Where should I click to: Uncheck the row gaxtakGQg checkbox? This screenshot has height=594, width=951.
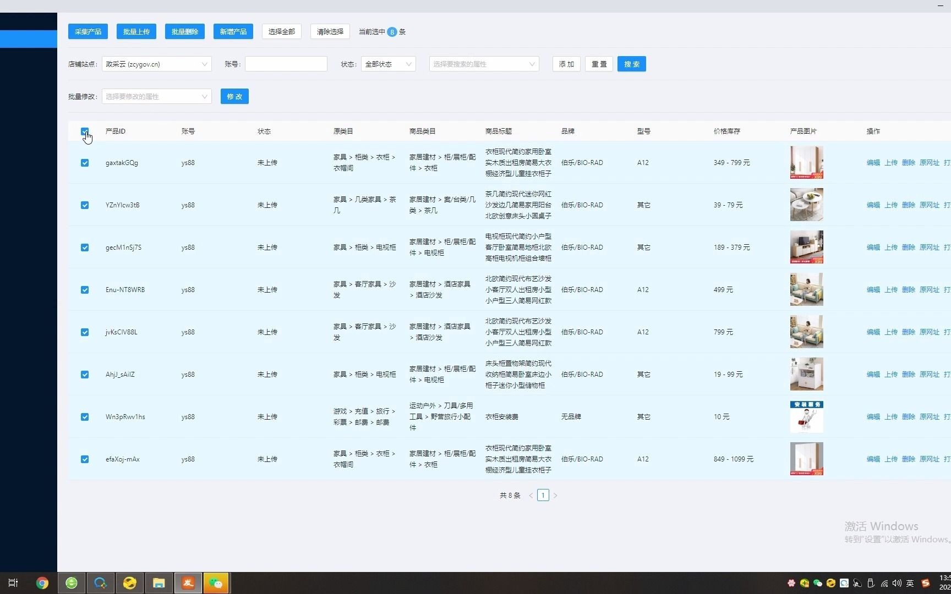pos(85,163)
